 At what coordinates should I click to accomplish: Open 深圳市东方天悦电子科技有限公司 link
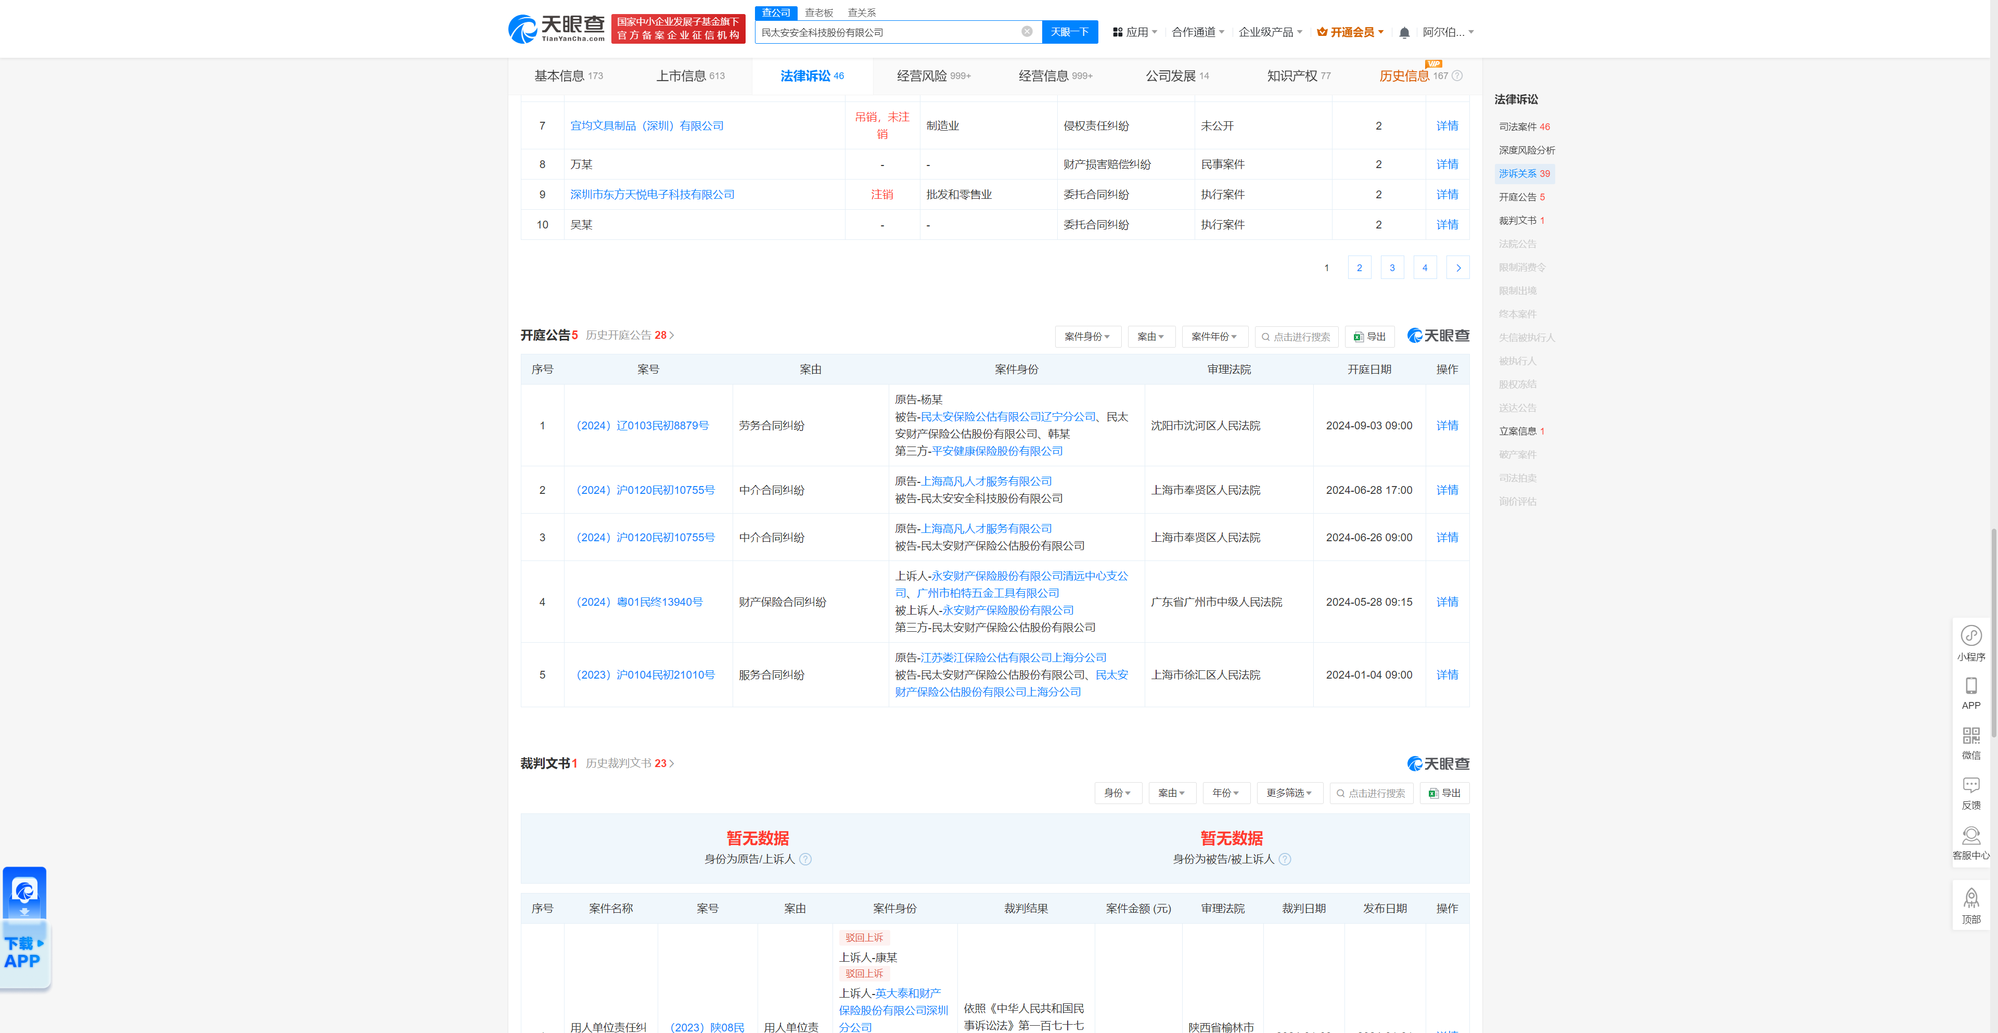[x=652, y=194]
